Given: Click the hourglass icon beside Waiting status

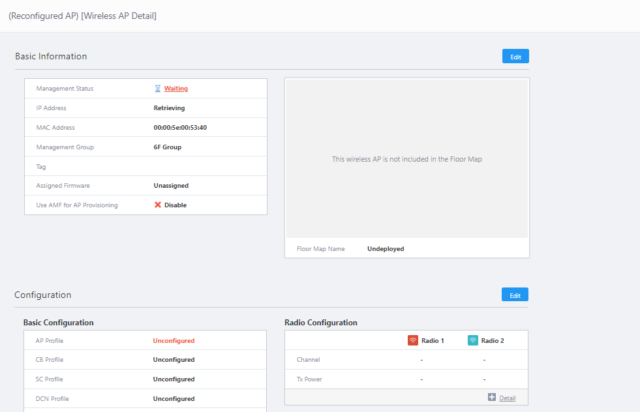Looking at the screenshot, I should [157, 89].
